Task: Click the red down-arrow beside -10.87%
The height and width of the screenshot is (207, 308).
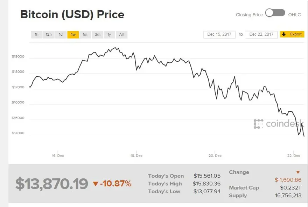Action: pyautogui.click(x=96, y=184)
